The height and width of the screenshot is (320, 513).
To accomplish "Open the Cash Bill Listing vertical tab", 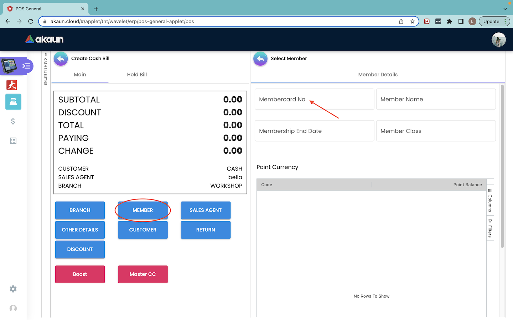I will click(x=46, y=69).
